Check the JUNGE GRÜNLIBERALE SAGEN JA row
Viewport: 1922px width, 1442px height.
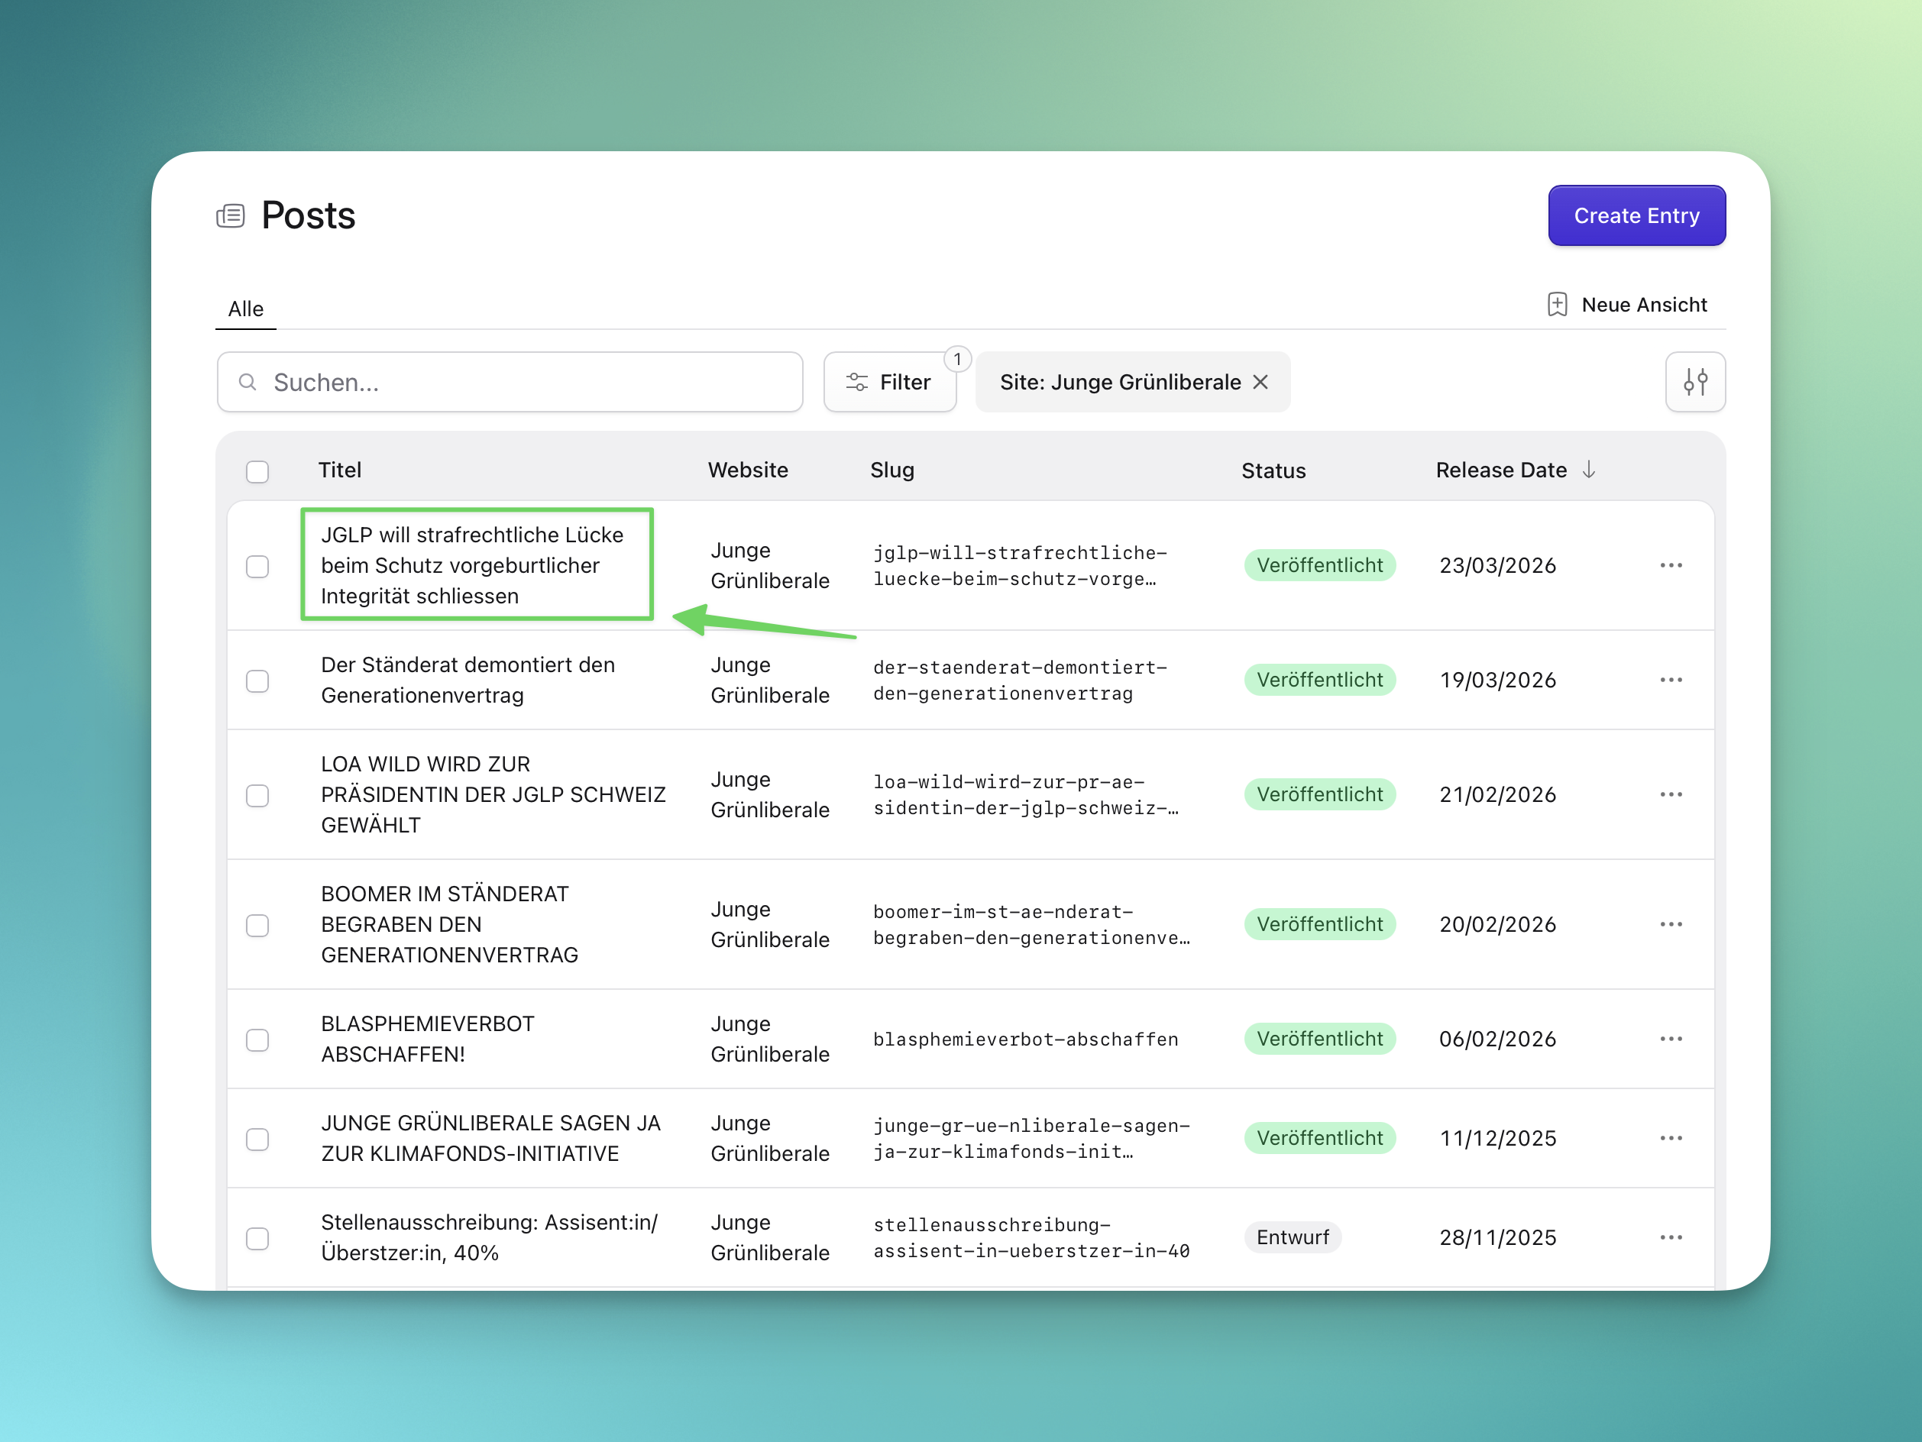[257, 1139]
